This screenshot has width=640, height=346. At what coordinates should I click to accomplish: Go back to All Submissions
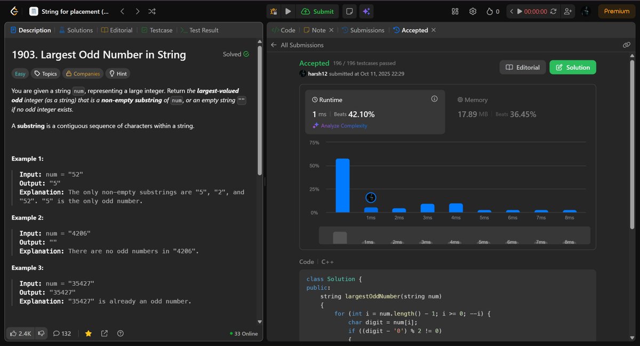pyautogui.click(x=297, y=45)
